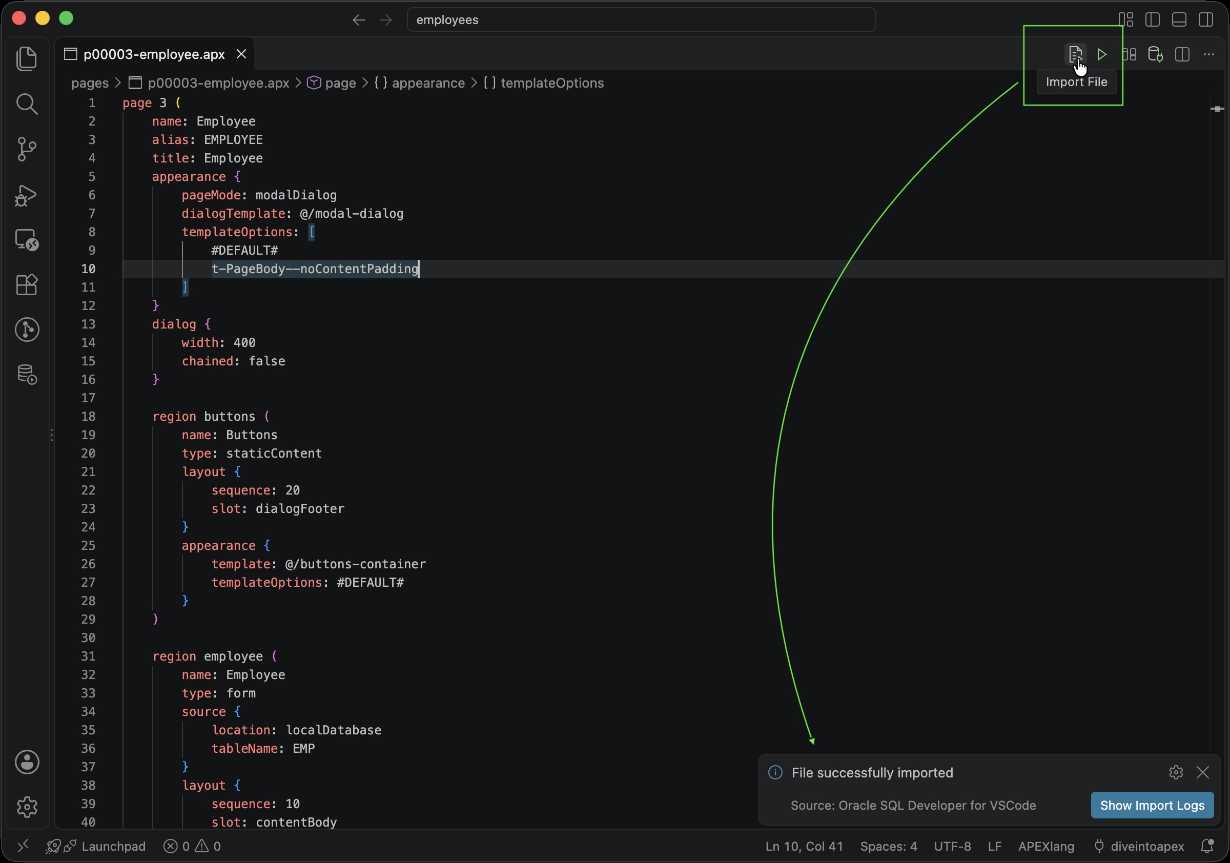This screenshot has width=1230, height=863.
Task: Open the git graph circle icon view
Action: [27, 330]
